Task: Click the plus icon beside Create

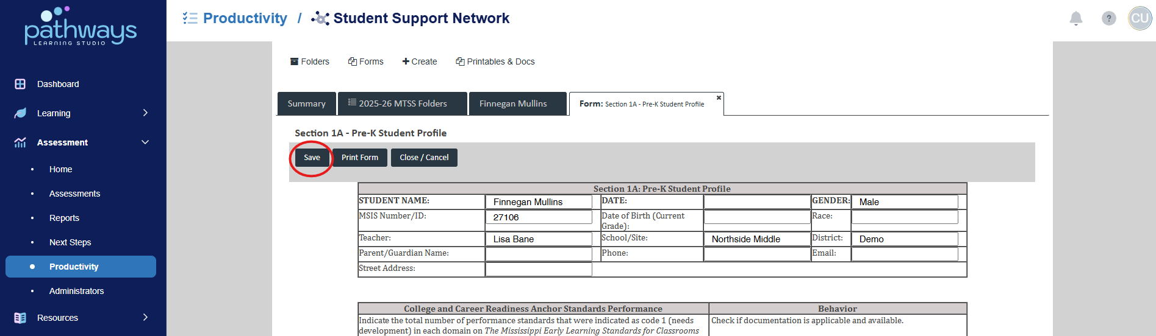Action: point(406,61)
